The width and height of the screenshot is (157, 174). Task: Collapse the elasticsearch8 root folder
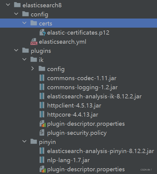point(8,5)
